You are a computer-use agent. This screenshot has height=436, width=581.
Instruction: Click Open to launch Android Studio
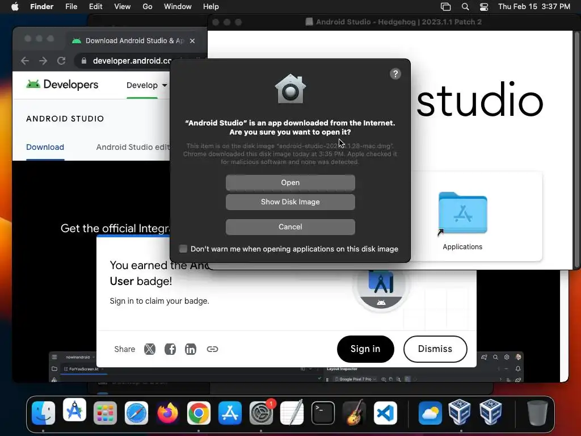pos(290,182)
